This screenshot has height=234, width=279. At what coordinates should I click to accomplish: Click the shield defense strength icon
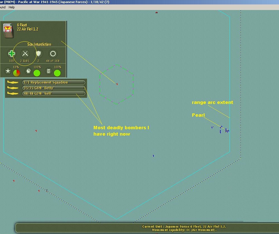click(x=39, y=54)
